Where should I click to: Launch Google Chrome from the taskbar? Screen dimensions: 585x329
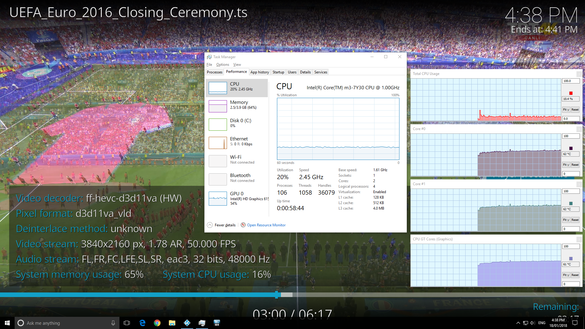pyautogui.click(x=157, y=323)
